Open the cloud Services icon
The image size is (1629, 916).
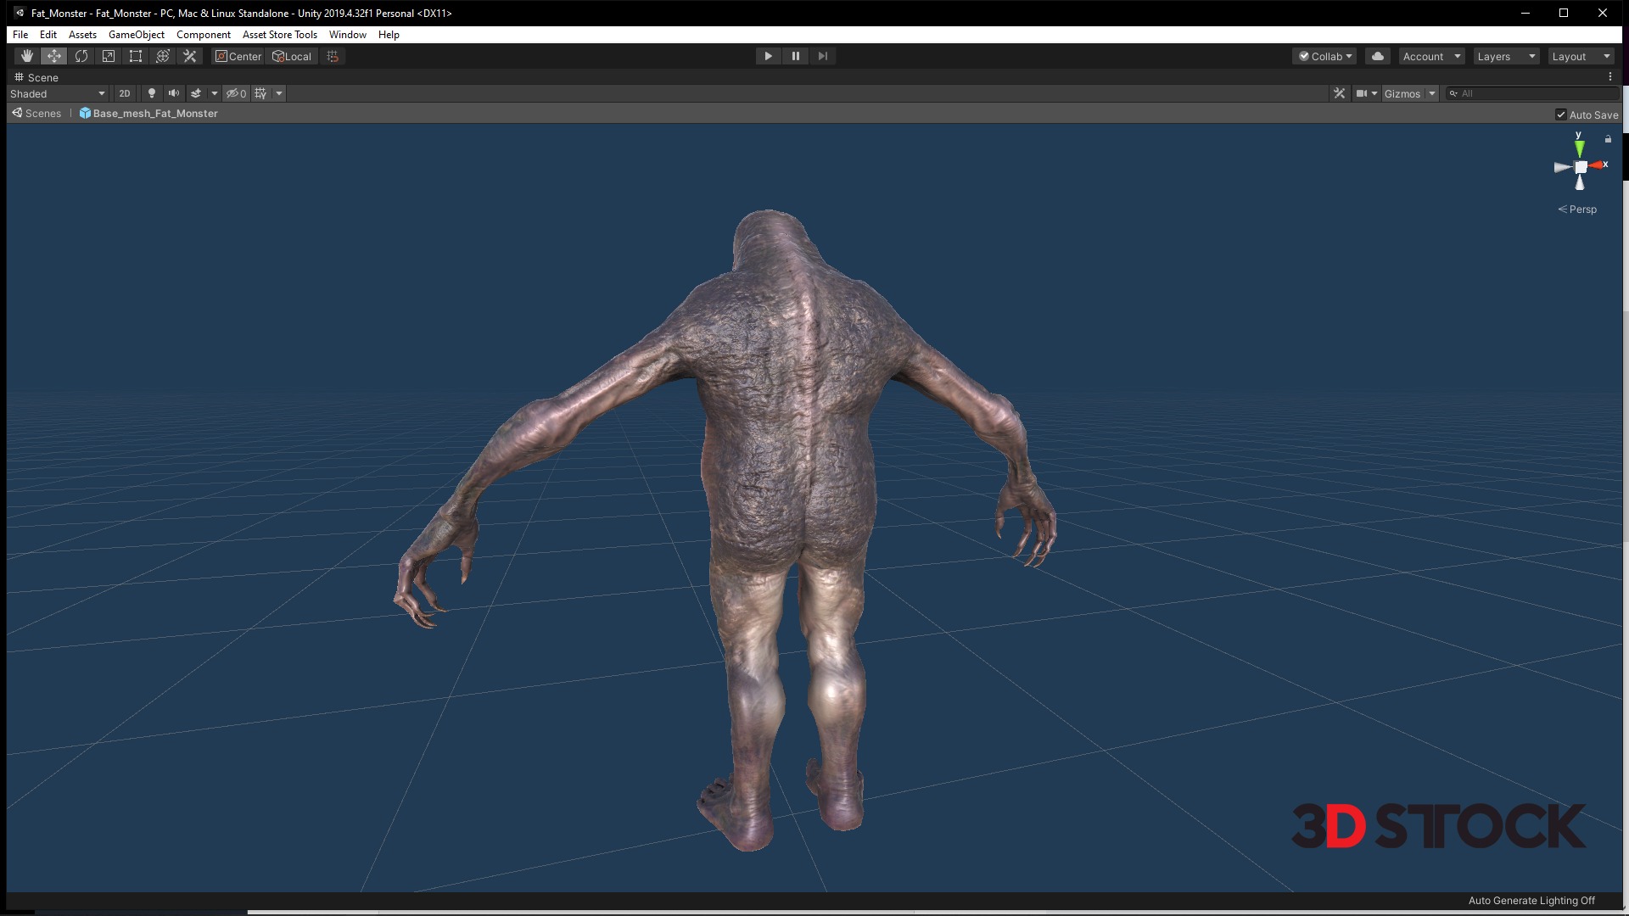[1378, 56]
